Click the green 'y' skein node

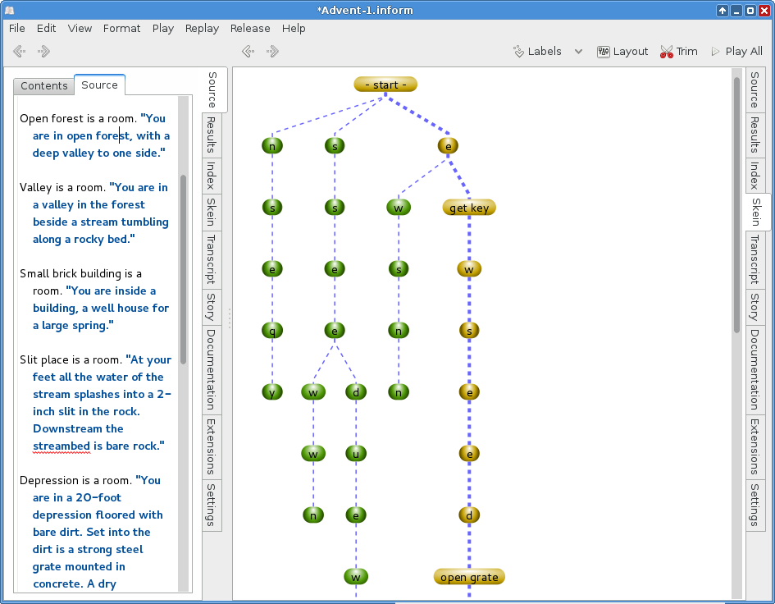(272, 392)
